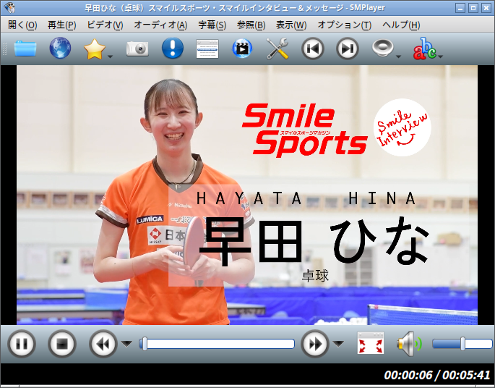Open the ヘルプ(H) menu
The width and height of the screenshot is (495, 388).
coord(401,25)
